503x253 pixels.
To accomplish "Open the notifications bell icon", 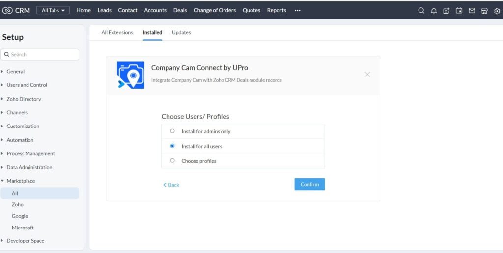I will click(x=434, y=11).
